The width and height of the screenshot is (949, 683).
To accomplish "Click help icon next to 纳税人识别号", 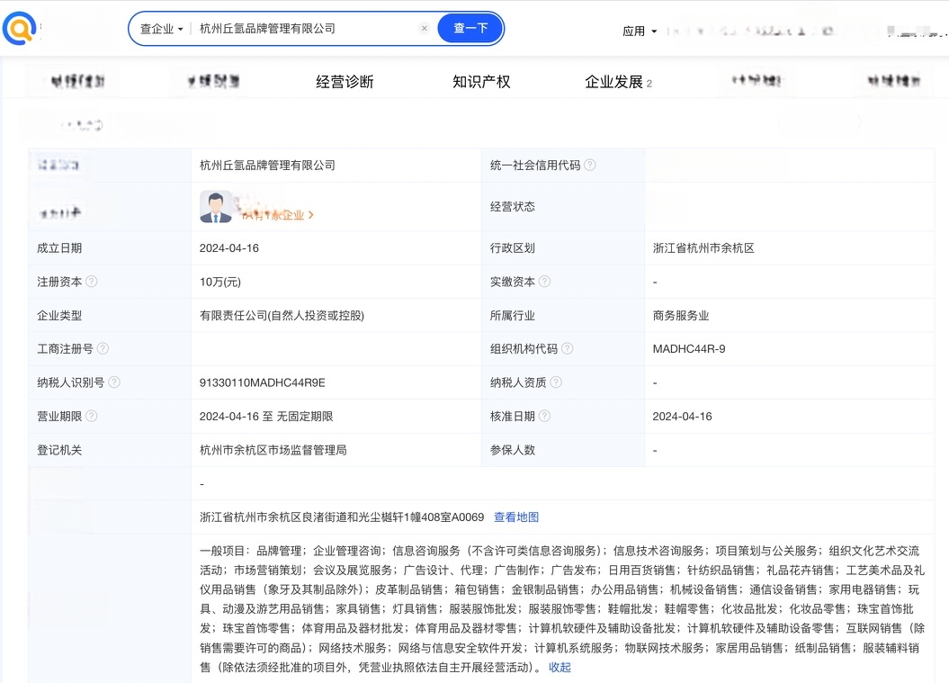I will (x=113, y=382).
